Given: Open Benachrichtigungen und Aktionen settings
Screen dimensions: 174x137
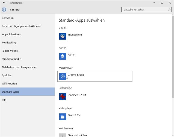Looking at the screenshot, I should pyautogui.click(x=27, y=26).
